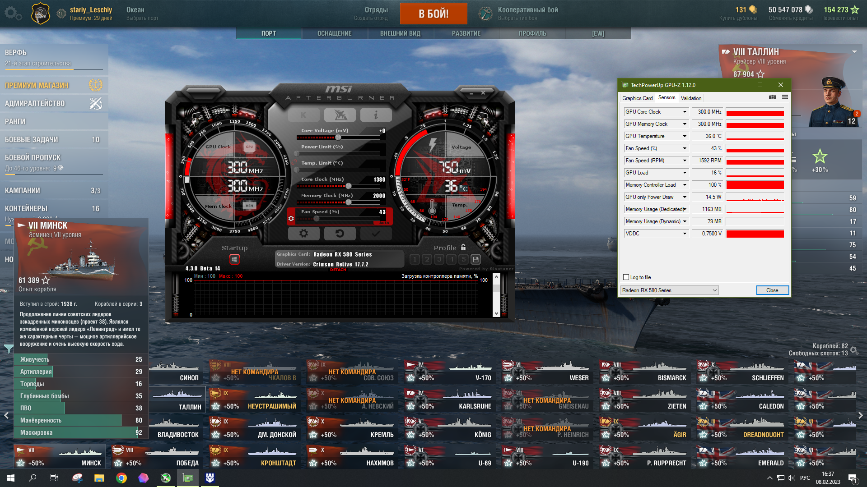Toggle Apply at Windows Startup button
The image size is (867, 487).
point(234,259)
